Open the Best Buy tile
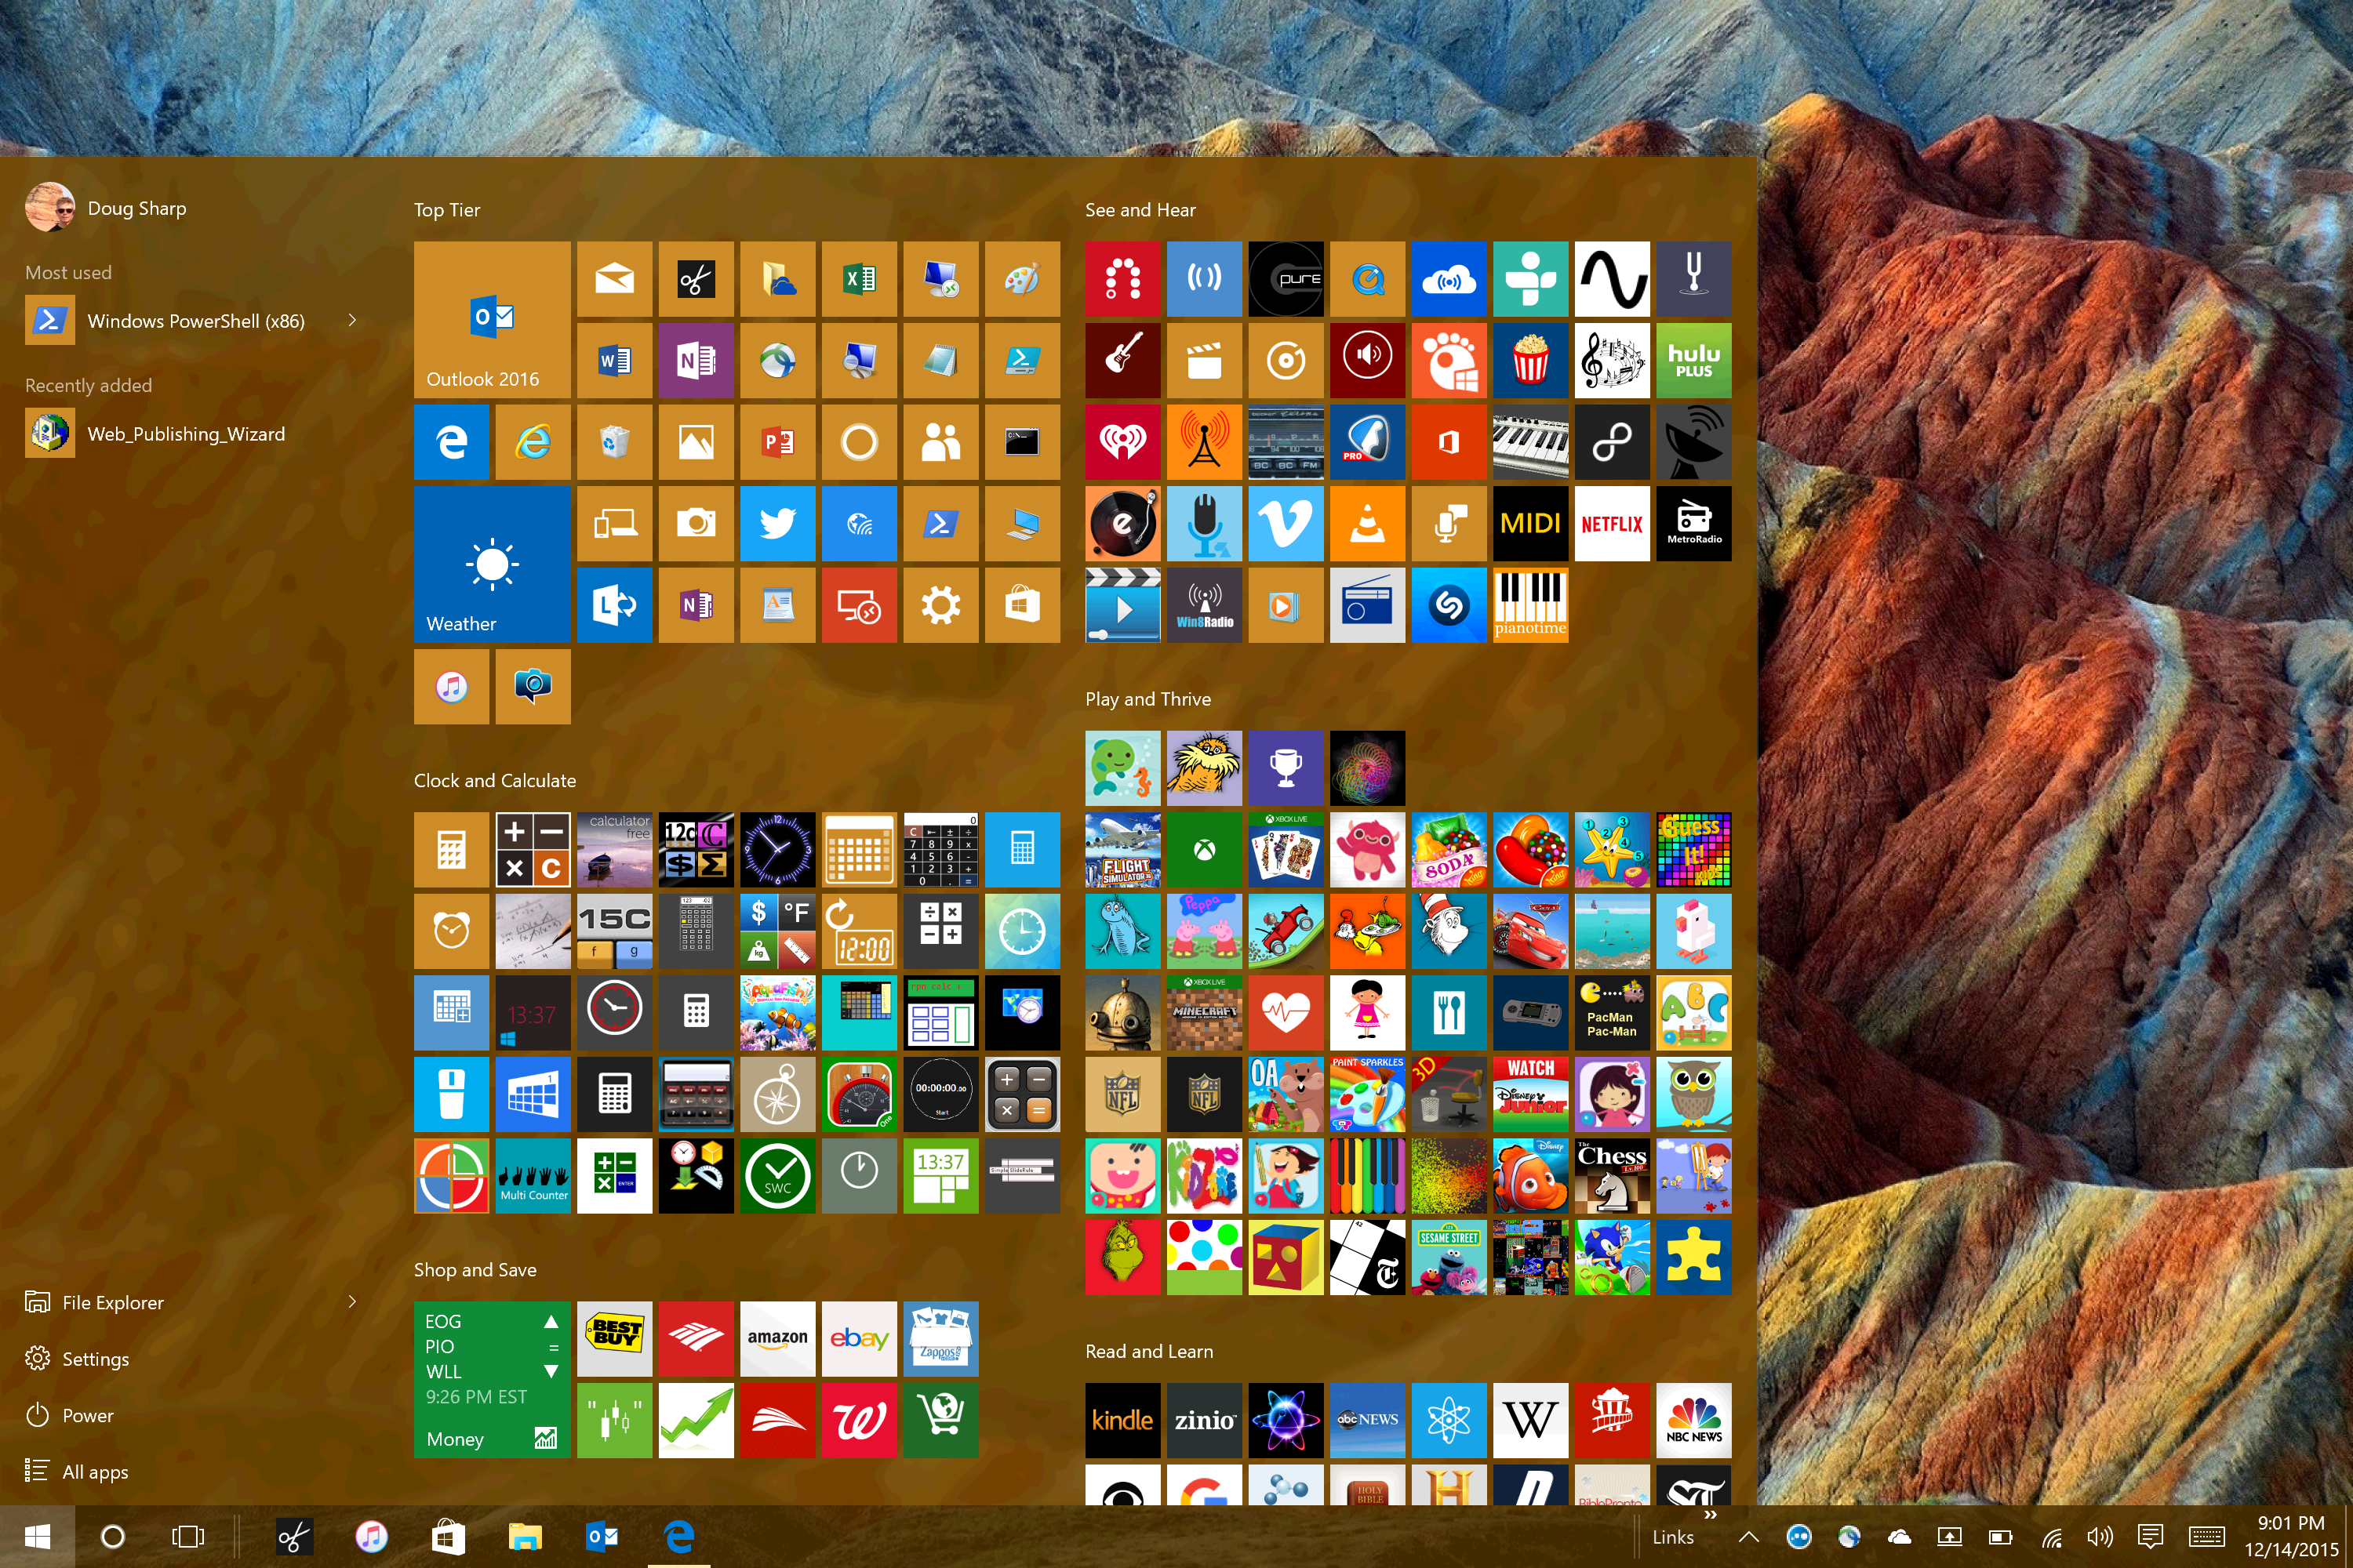The width and height of the screenshot is (2353, 1568). [614, 1338]
